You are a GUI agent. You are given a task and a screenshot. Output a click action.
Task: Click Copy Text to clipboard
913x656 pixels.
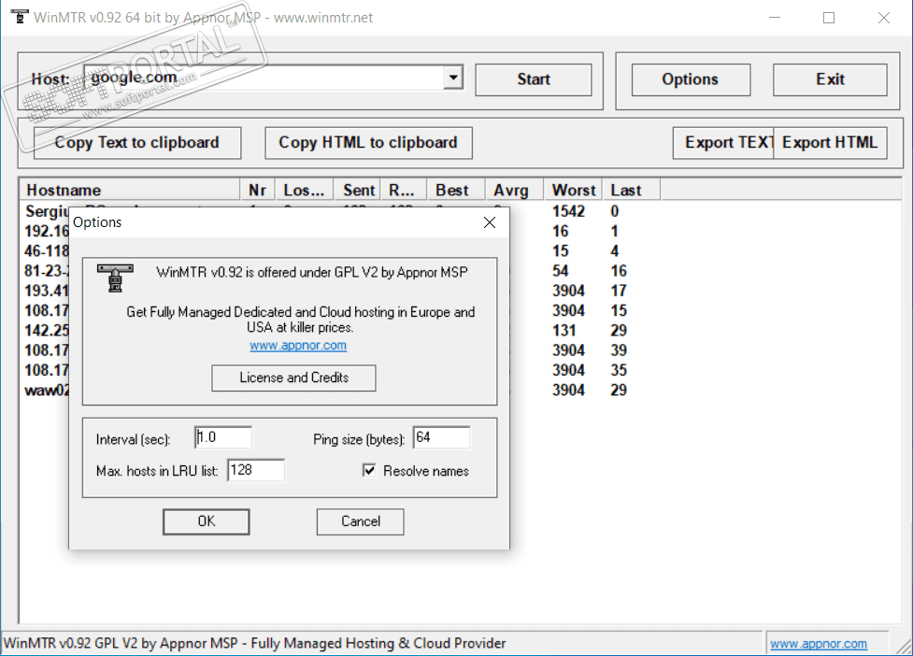click(137, 143)
